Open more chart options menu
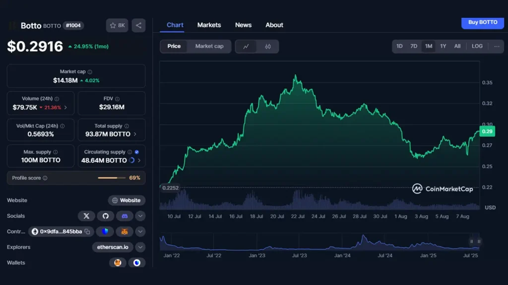This screenshot has width=508, height=285. click(497, 46)
